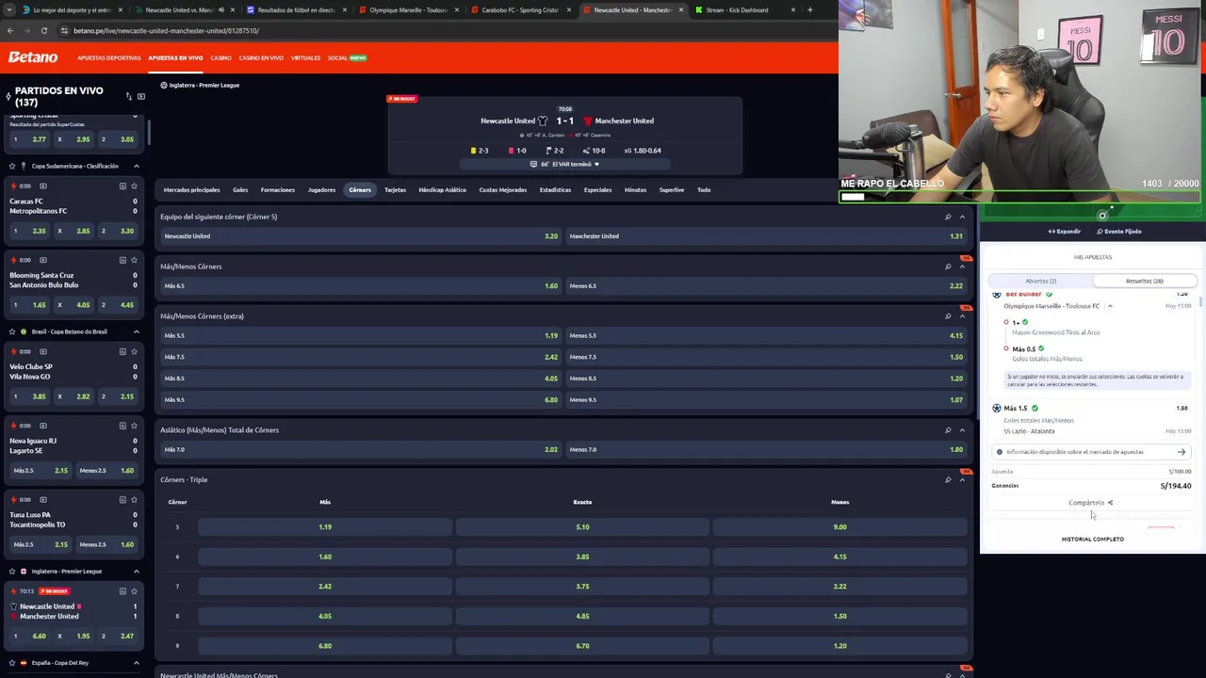Pin the Más/Menos Córners (extra) market
The height and width of the screenshot is (678, 1206).
coord(948,315)
